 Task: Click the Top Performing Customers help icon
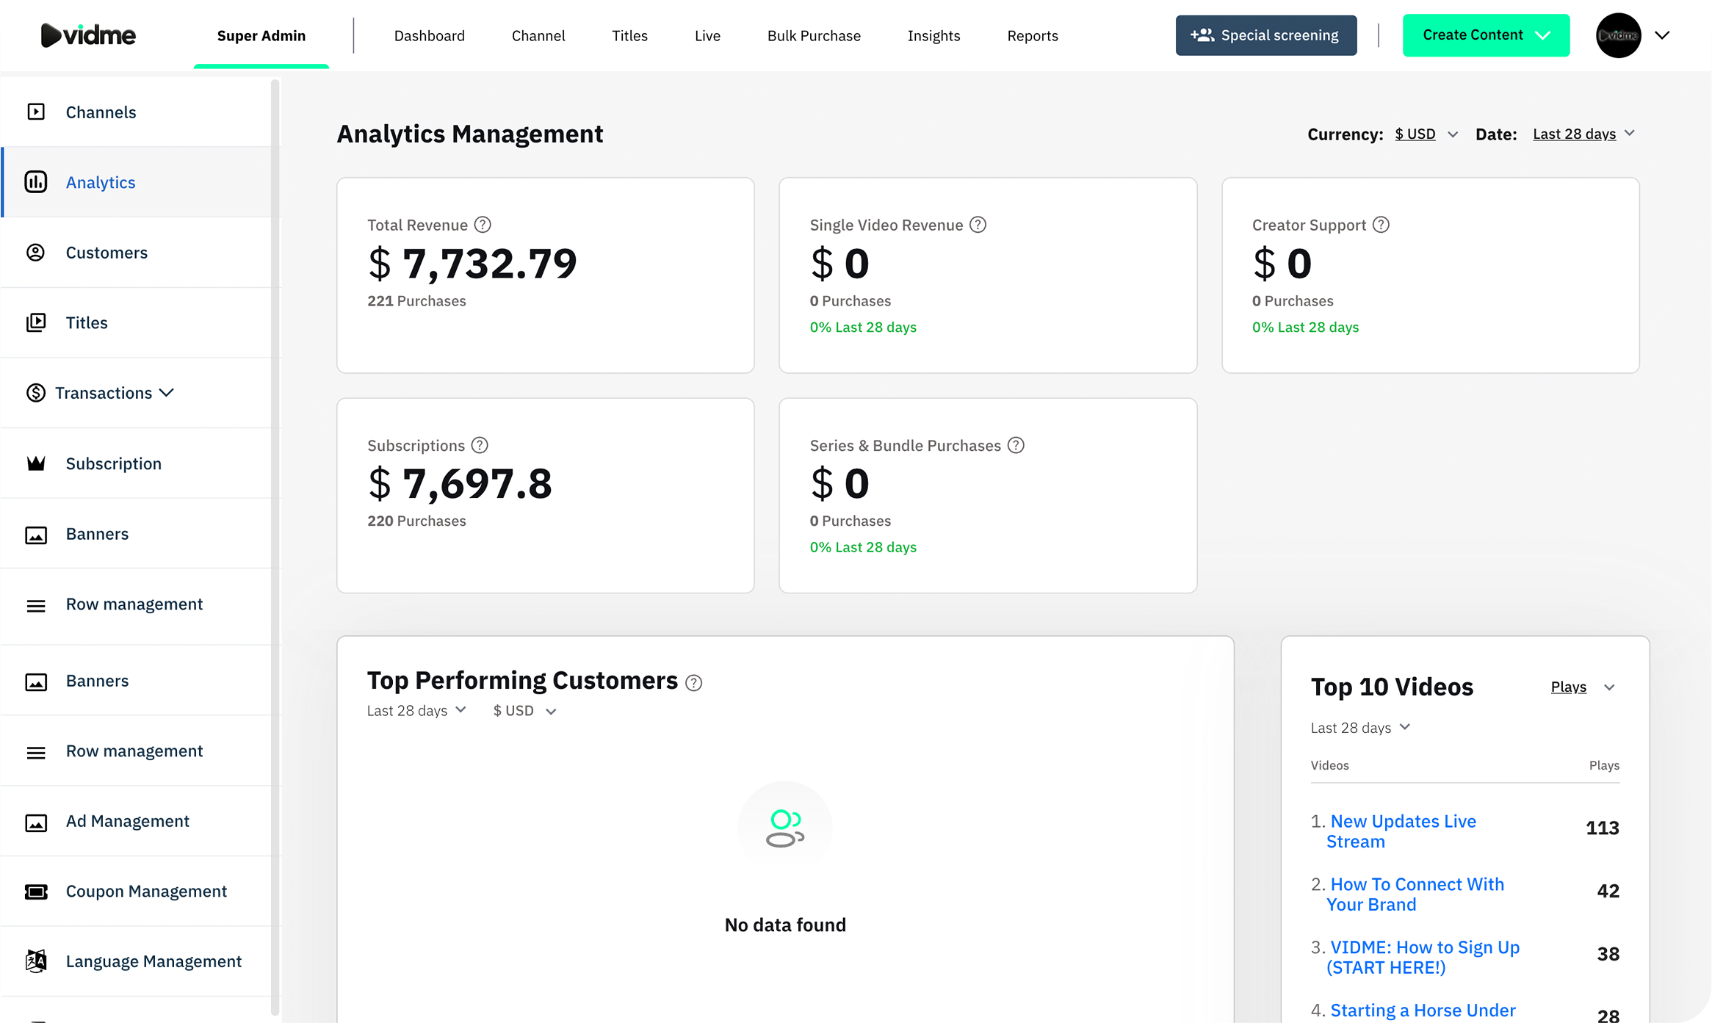[x=693, y=683]
